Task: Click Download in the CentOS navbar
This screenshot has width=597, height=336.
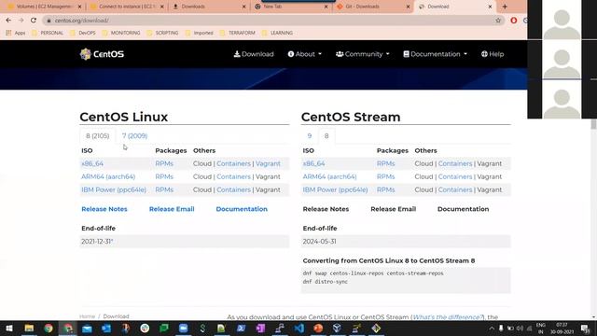Action: click(254, 54)
